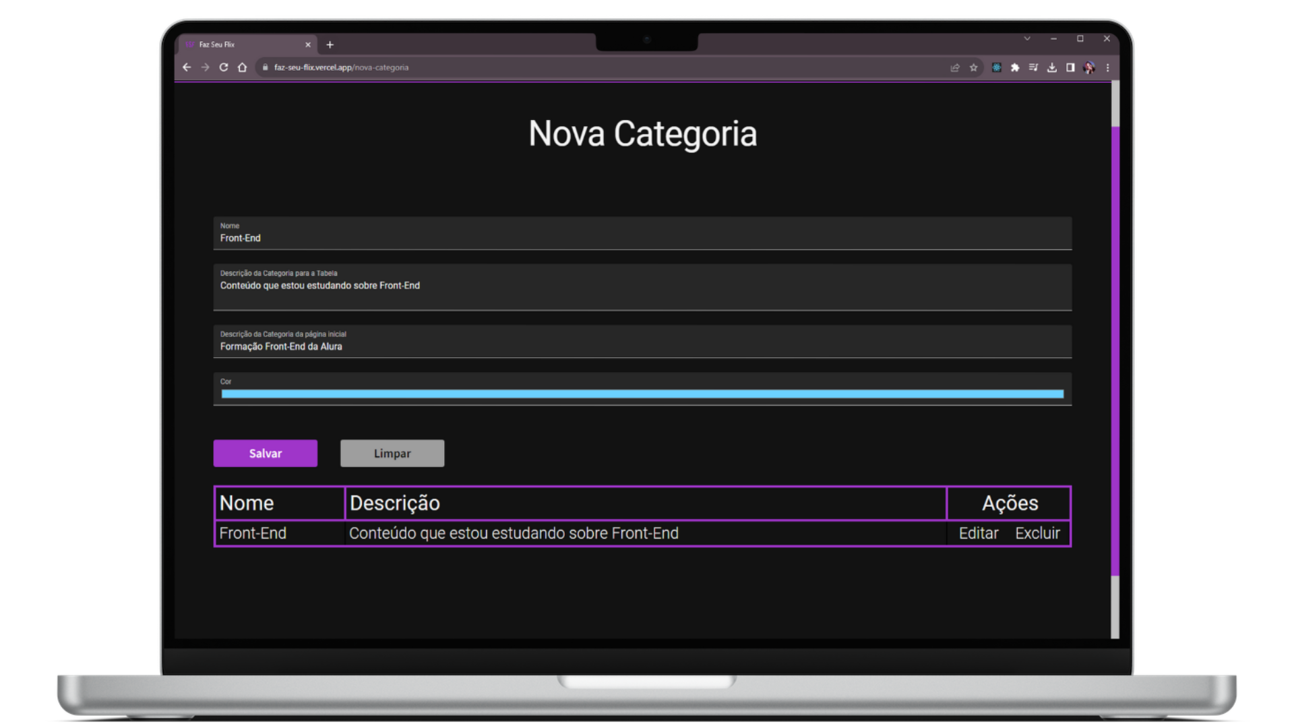Edit the Front-End category row

979,533
